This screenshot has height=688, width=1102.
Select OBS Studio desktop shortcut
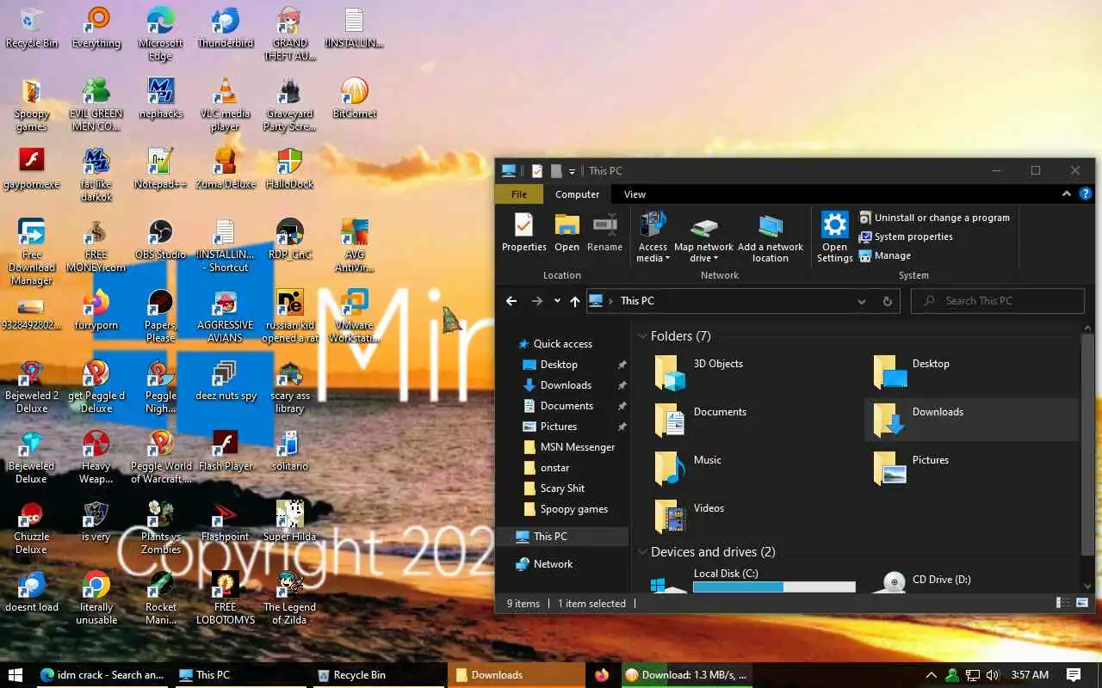pos(161,239)
